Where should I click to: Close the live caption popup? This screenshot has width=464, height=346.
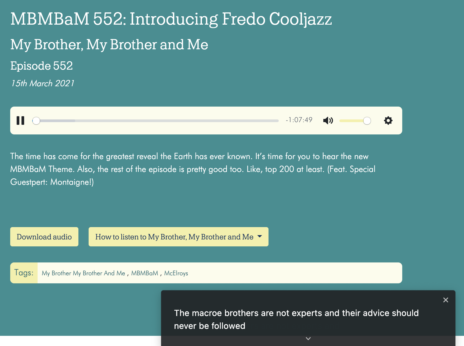[445, 300]
